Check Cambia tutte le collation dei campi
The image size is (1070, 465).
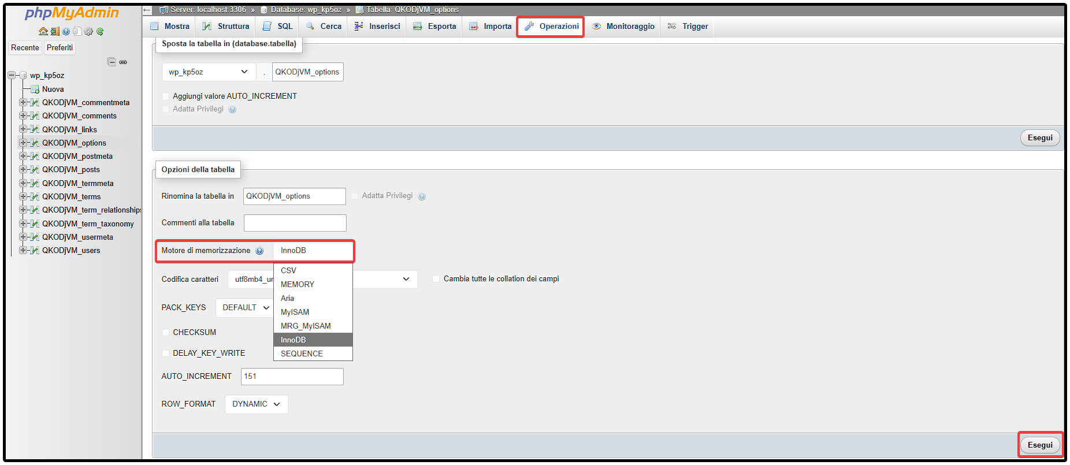point(436,278)
